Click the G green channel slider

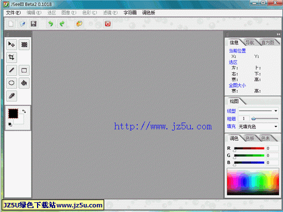249,156
